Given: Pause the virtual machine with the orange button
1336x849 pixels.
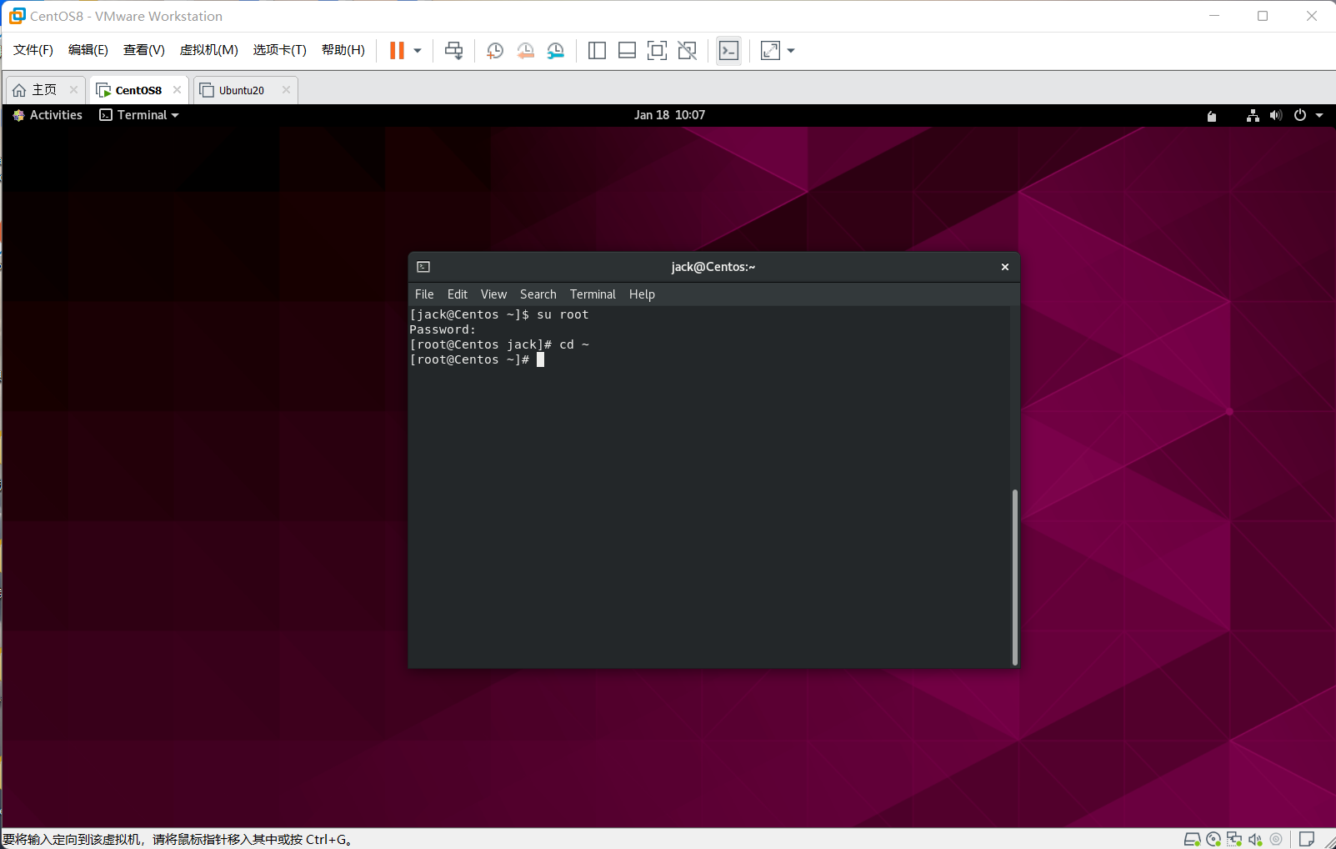Looking at the screenshot, I should tap(397, 50).
